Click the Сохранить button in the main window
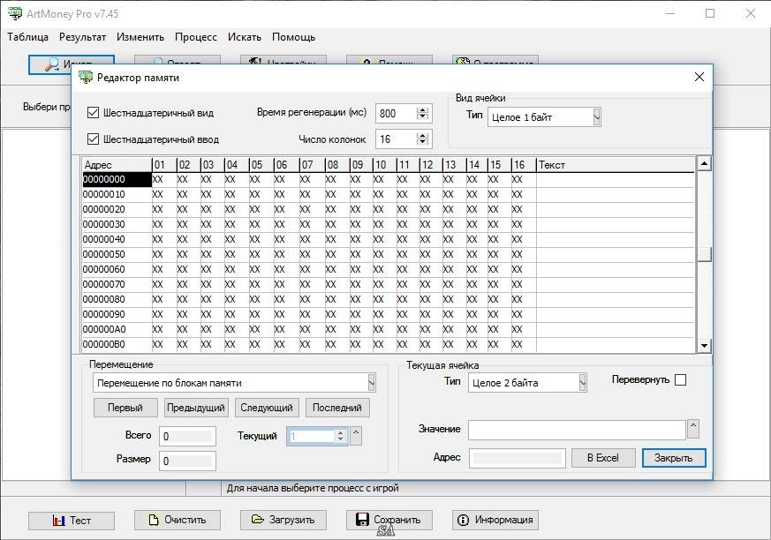 (x=389, y=520)
